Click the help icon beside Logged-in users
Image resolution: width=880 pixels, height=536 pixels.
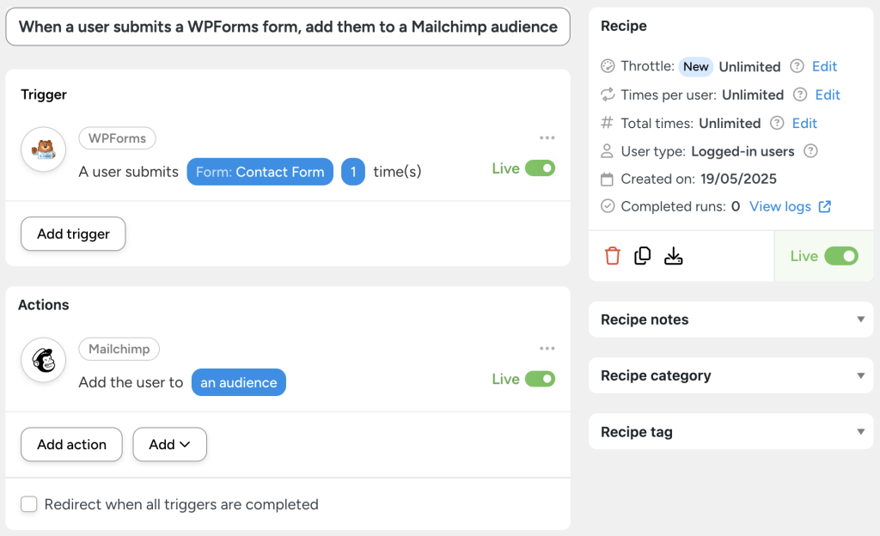point(810,150)
